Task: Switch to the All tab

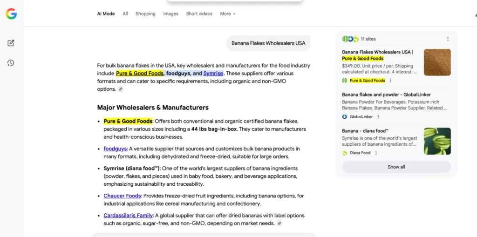Action: pyautogui.click(x=125, y=14)
